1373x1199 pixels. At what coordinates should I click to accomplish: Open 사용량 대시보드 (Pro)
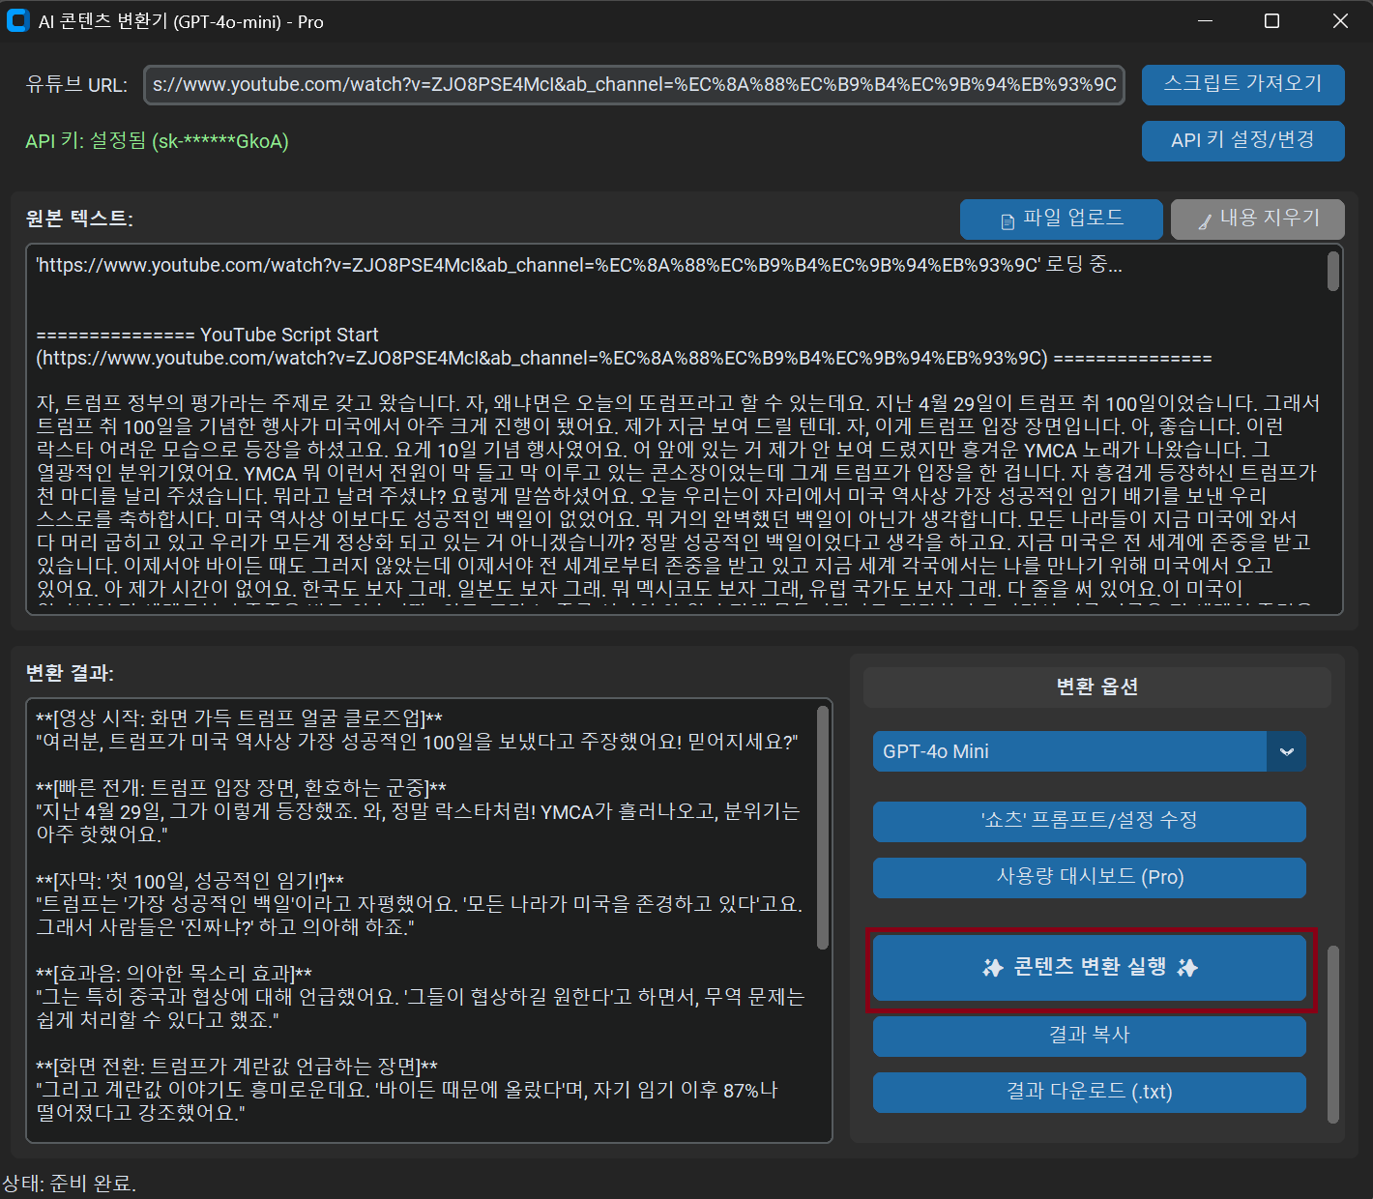tap(1089, 877)
